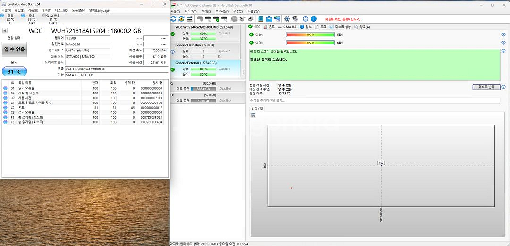Click the blue info toolbar icon
This screenshot has width=510, height=246.
pyautogui.click(x=314, y=18)
